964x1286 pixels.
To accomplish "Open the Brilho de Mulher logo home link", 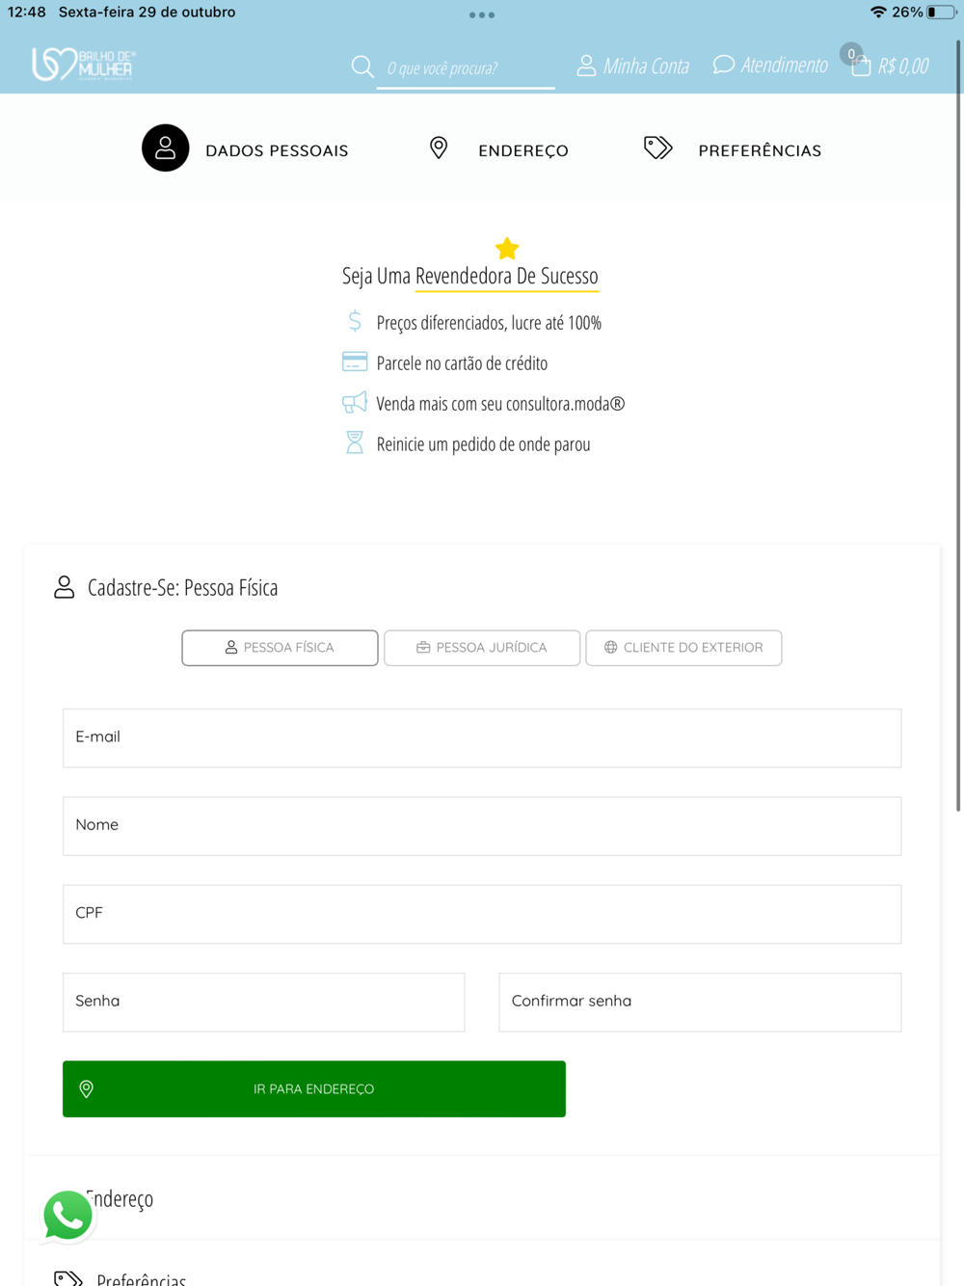I will point(84,65).
